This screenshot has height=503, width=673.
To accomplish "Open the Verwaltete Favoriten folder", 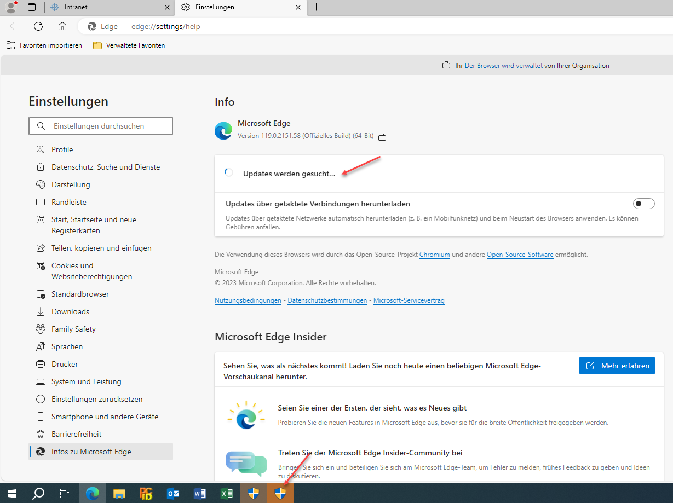I will [129, 45].
